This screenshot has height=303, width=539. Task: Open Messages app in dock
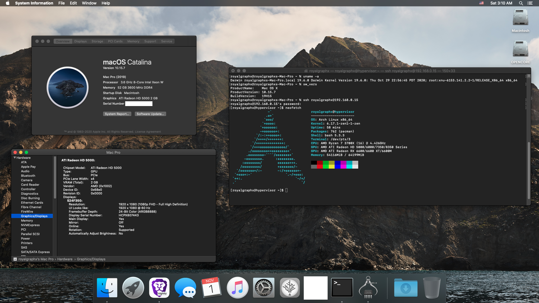tap(185, 288)
